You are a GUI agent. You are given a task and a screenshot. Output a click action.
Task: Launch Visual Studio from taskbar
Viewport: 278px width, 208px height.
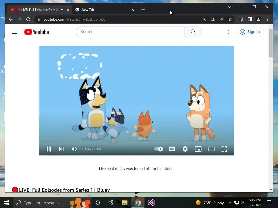click(151, 203)
